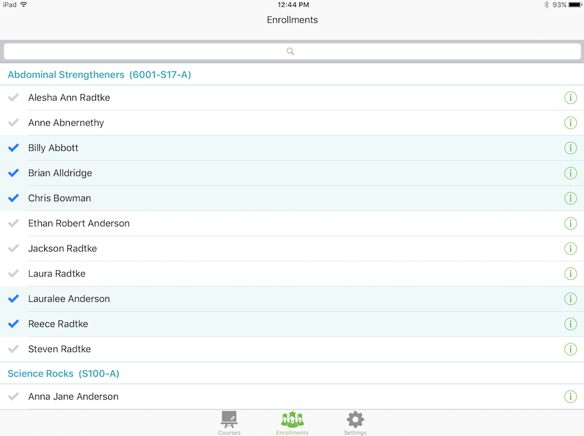
Task: Uncheck Billy Abbott attendance checkmark
Action: pyautogui.click(x=13, y=148)
